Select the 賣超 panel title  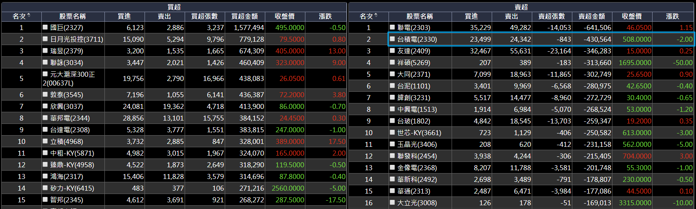pos(521,7)
